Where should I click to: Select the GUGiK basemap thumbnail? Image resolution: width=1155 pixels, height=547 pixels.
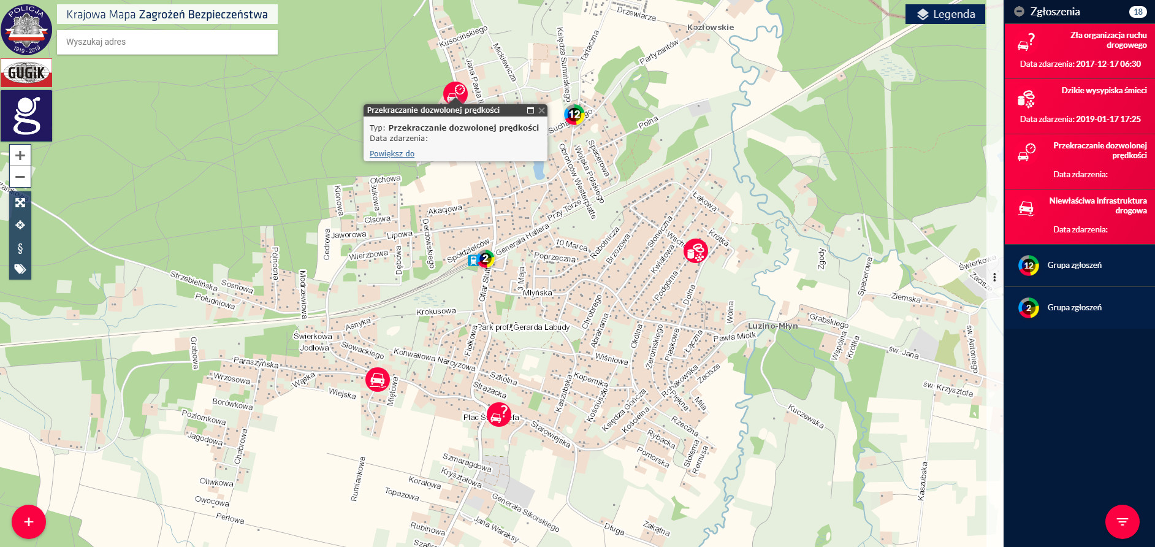[26, 73]
